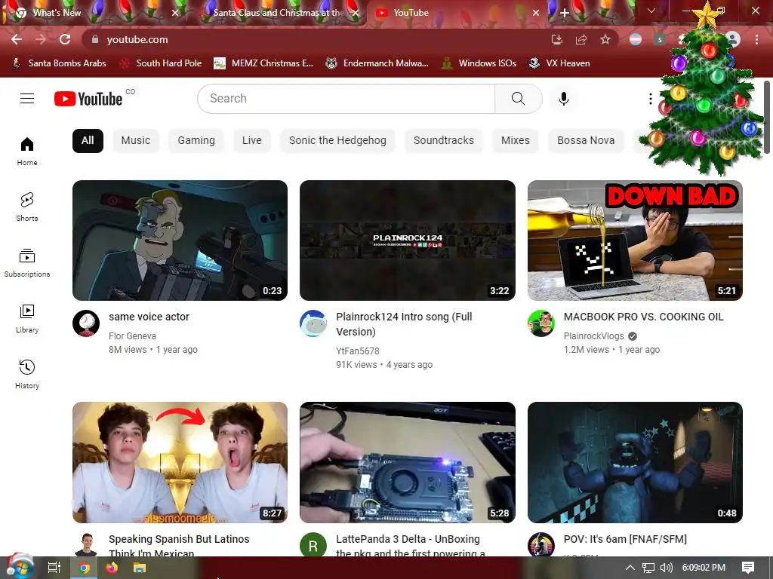Play the LattePanda 5:28 thumbnail
Viewport: 773px width, 579px height.
click(407, 462)
